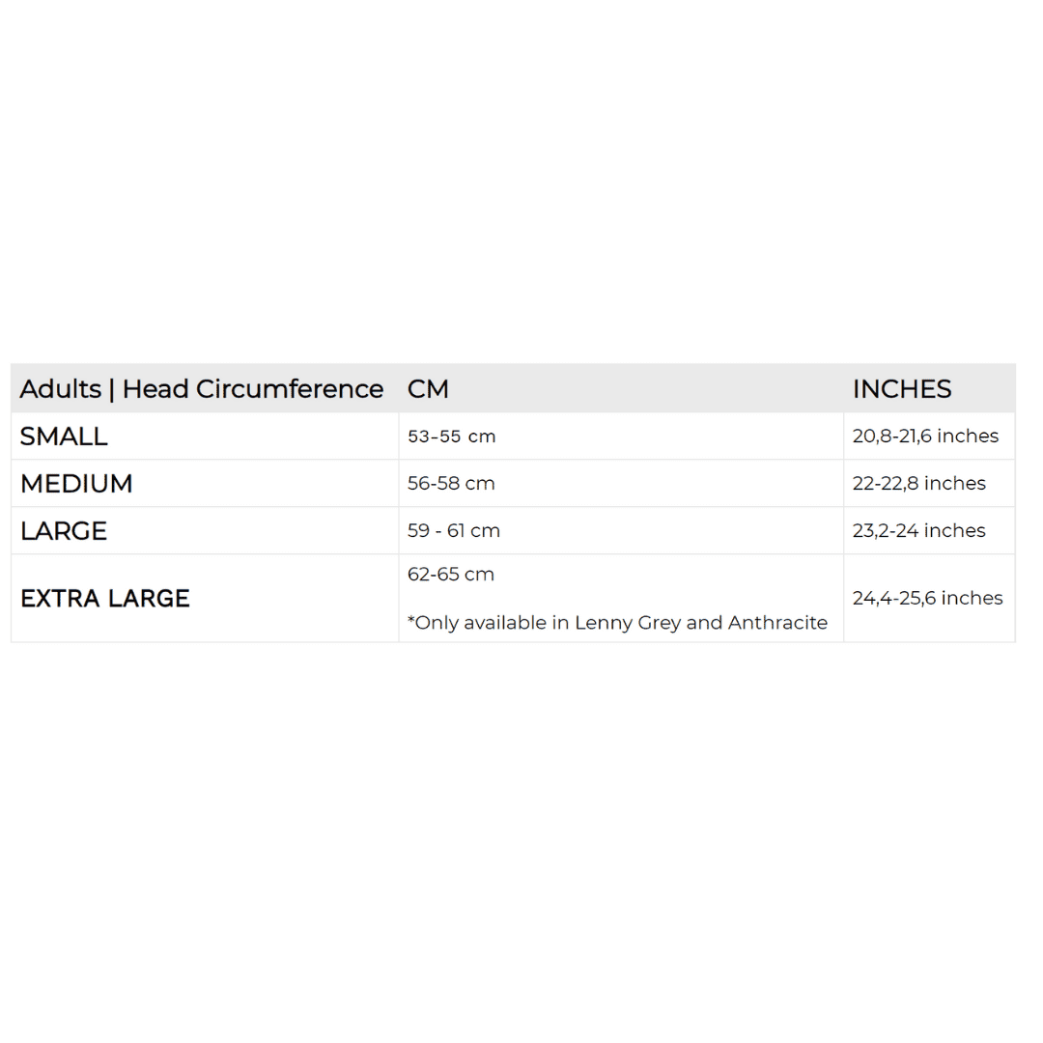This screenshot has width=1043, height=1043.
Task: Click the word 'Anthracite' in the note
Action: tap(777, 623)
